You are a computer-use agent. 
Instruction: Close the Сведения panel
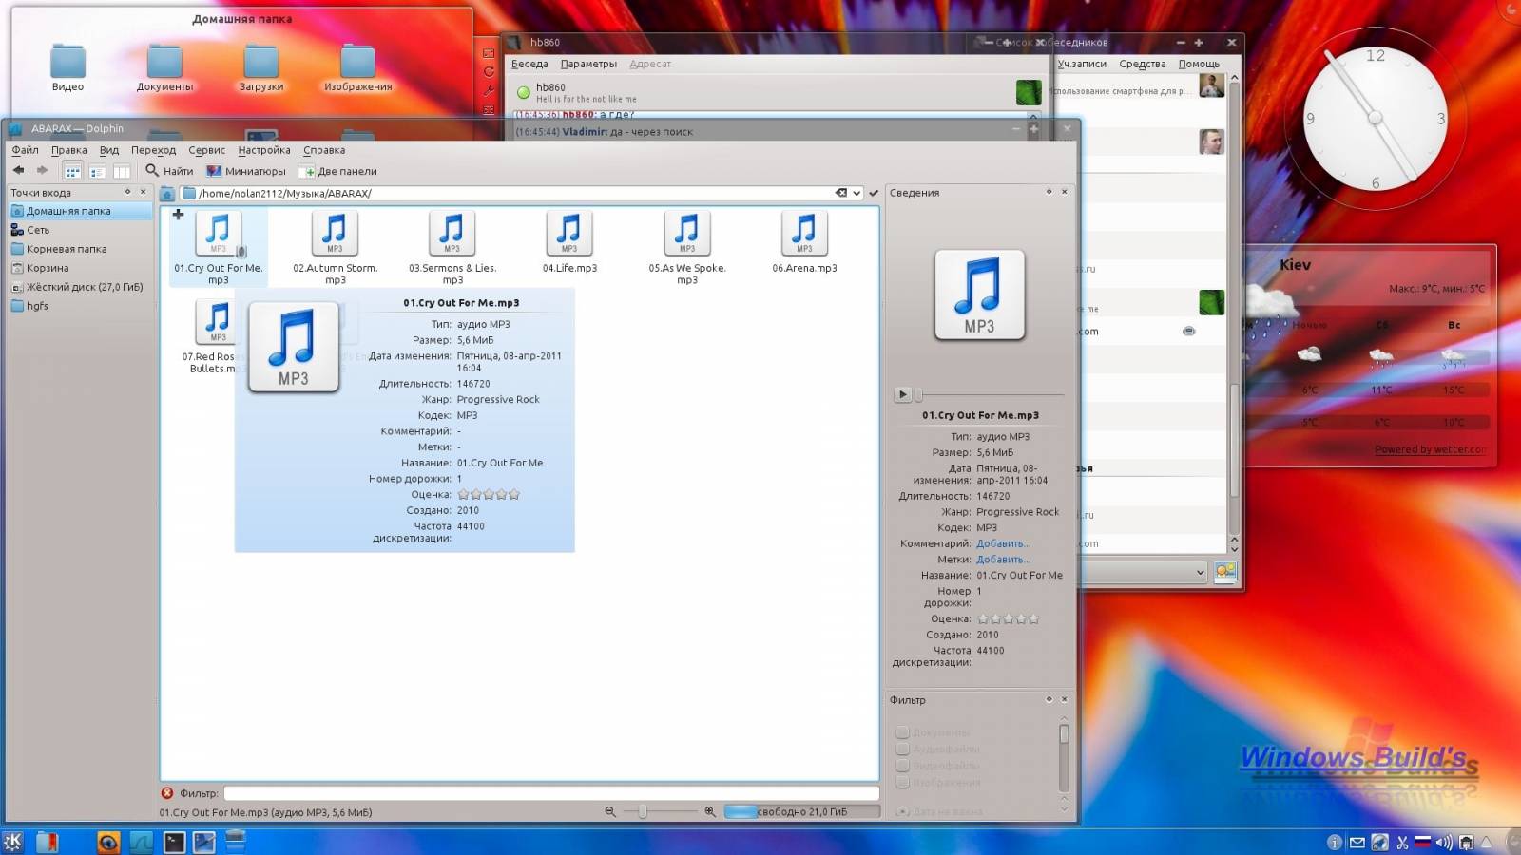pyautogui.click(x=1065, y=192)
